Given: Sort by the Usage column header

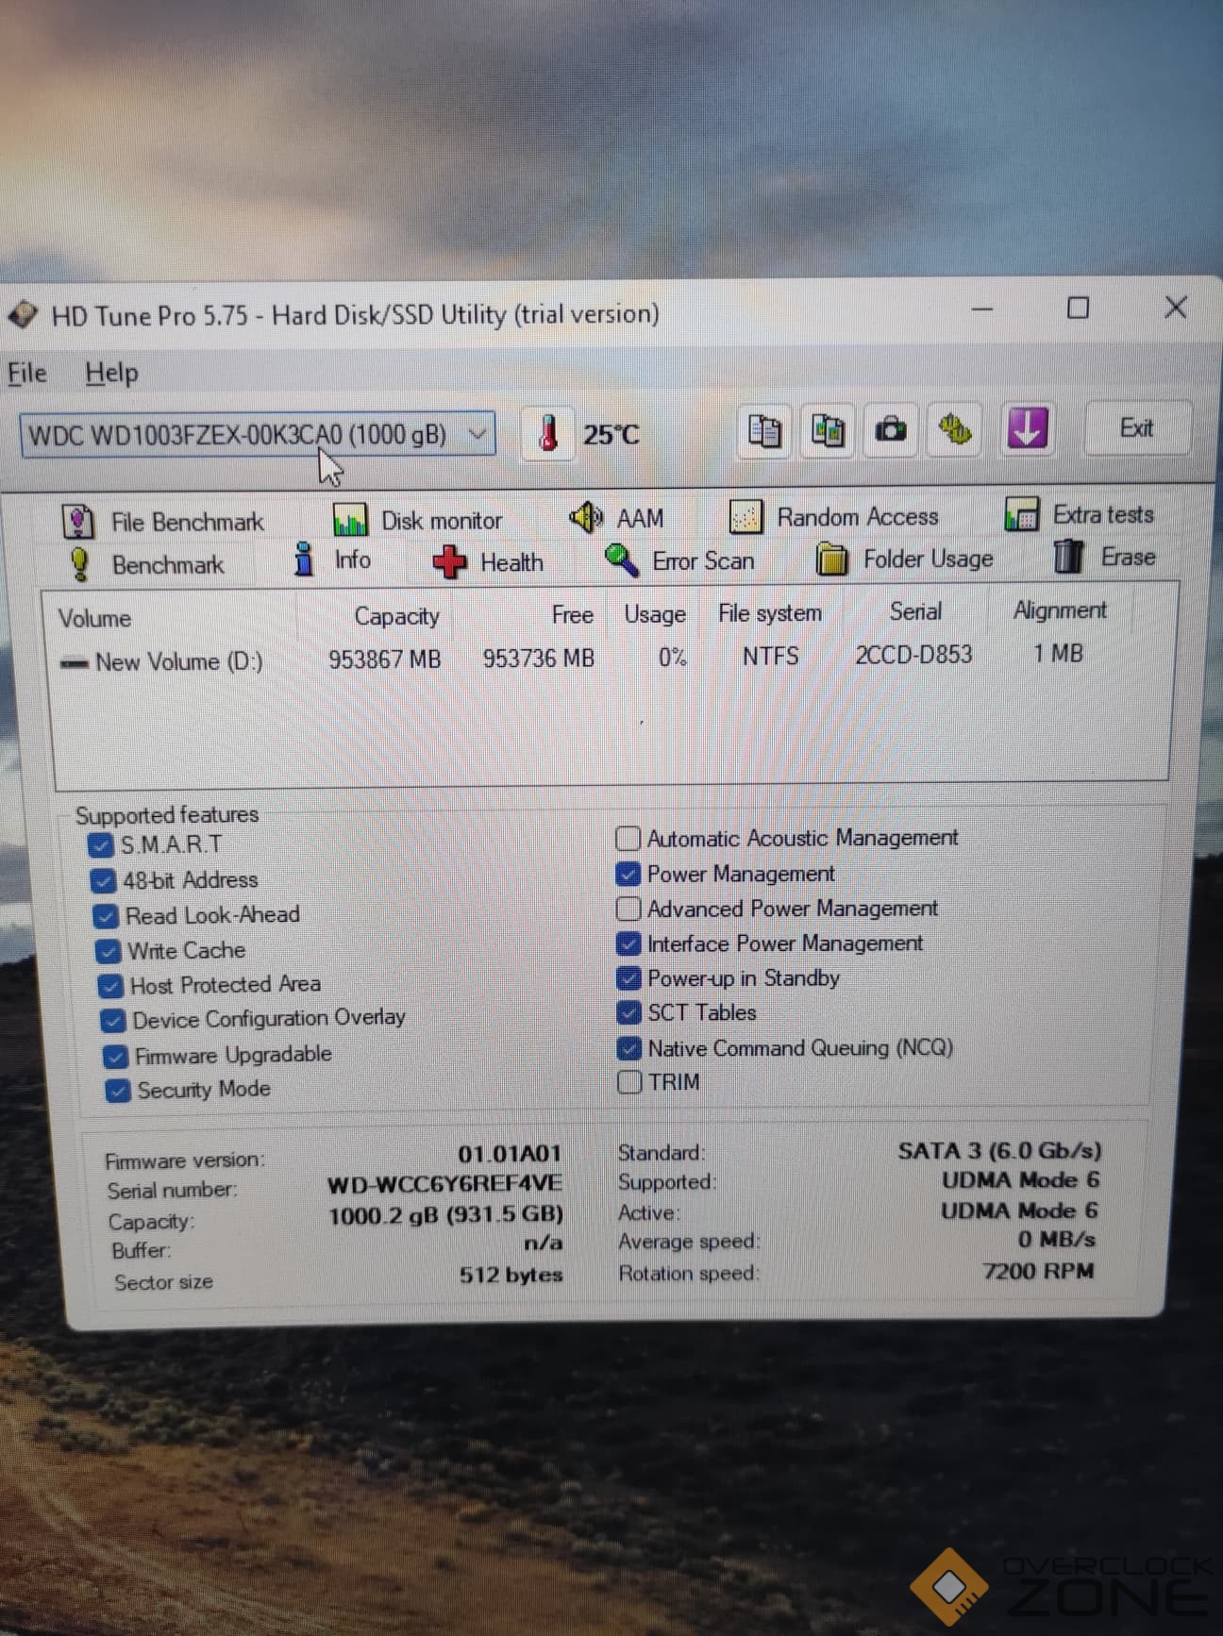Looking at the screenshot, I should (655, 615).
